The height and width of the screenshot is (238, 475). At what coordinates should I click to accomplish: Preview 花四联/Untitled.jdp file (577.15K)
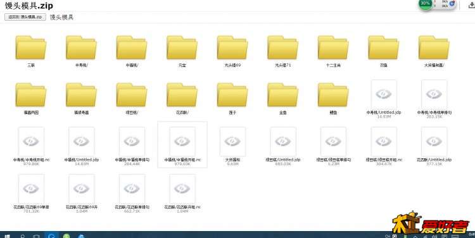tap(434, 141)
